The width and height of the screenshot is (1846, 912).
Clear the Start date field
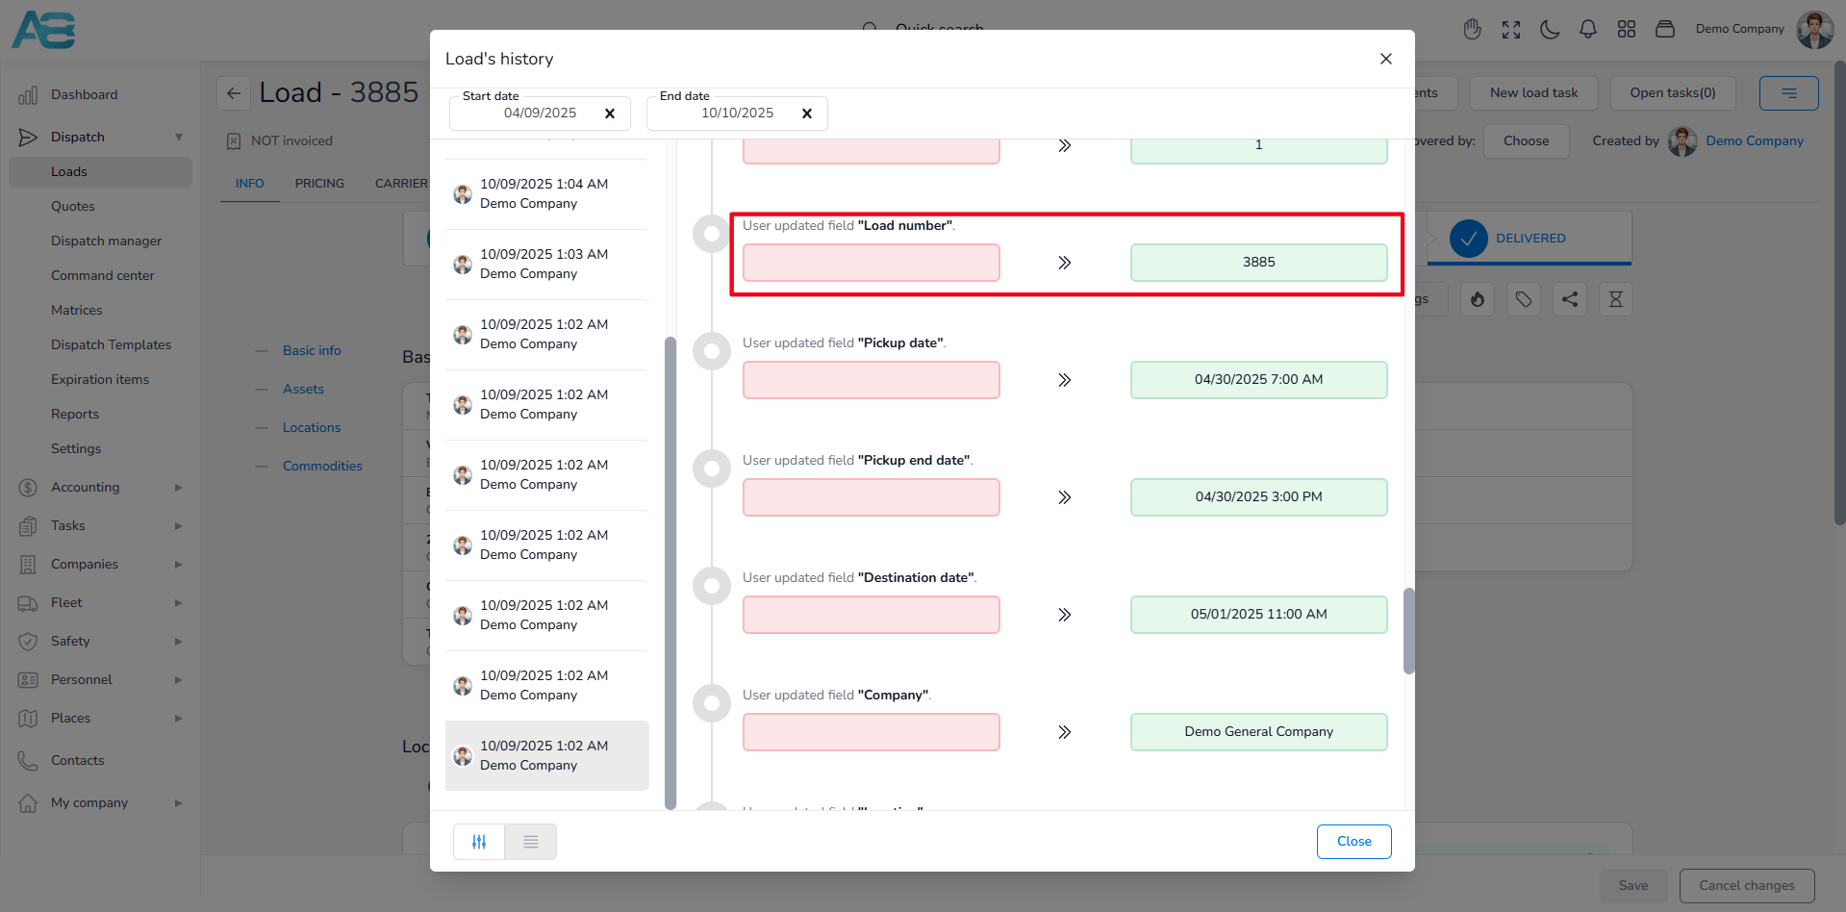[609, 114]
